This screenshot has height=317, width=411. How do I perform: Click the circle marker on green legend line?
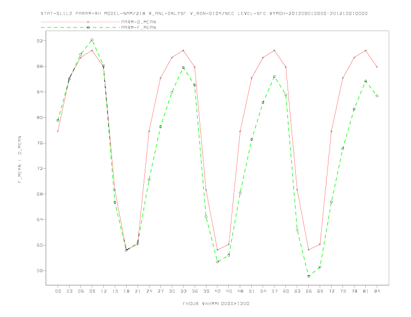point(88,27)
